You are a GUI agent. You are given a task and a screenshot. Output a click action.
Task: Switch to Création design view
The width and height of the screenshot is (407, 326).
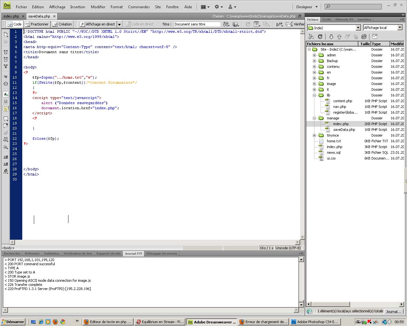[x=62, y=24]
